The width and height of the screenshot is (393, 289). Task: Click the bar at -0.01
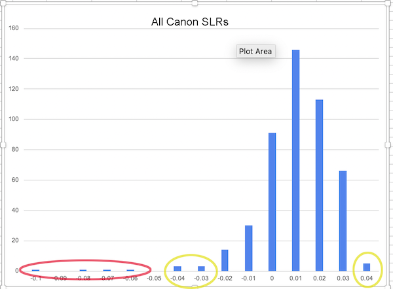pos(248,248)
